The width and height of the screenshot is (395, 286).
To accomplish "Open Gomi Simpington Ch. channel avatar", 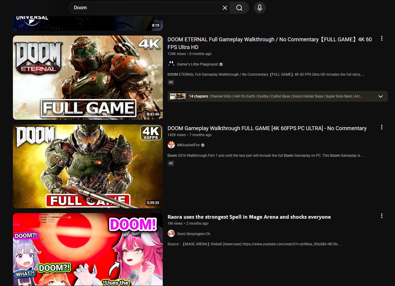I will (171, 234).
